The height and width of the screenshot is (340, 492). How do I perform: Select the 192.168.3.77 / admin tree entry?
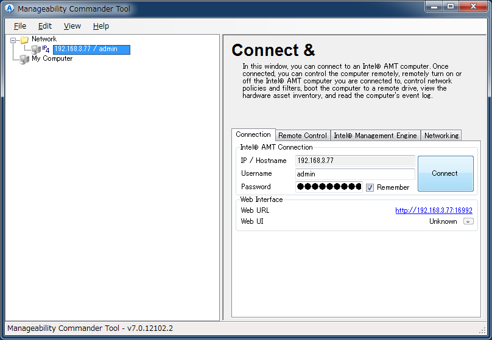[x=91, y=49]
